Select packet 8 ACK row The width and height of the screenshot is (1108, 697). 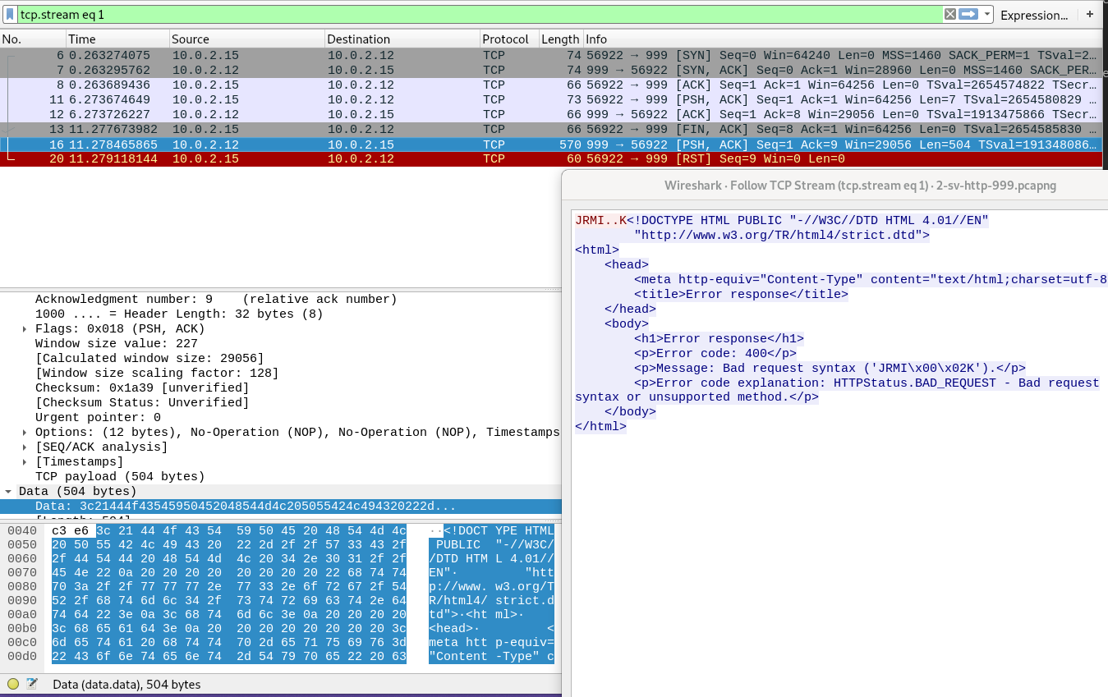pyautogui.click(x=550, y=85)
